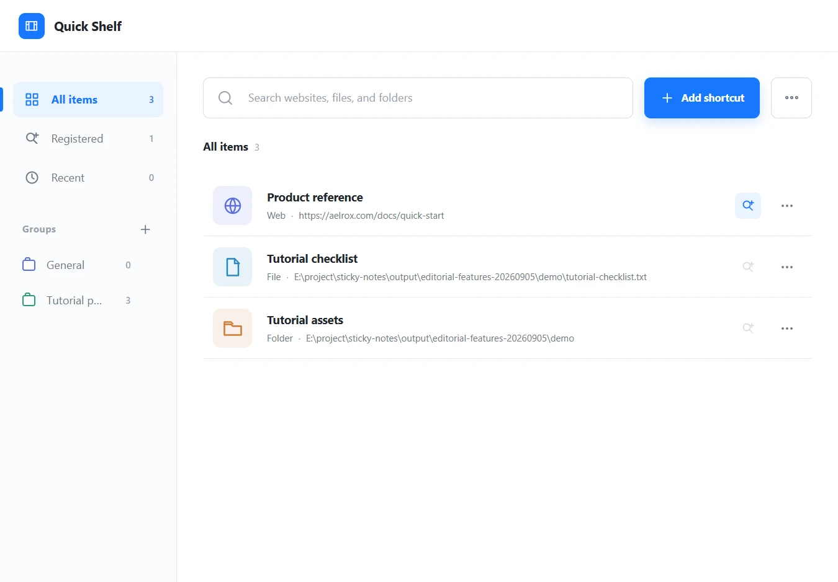
Task: Click the plus icon inside Add shortcut
Action: 667,98
